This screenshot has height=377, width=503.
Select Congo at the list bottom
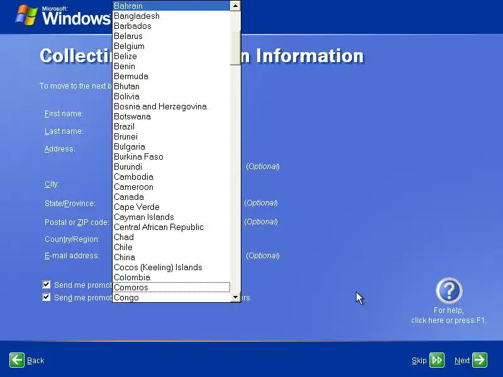click(x=171, y=297)
